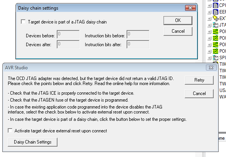The width and height of the screenshot is (226, 157).
Task: Click the Instruction bits after field
Action: [x=138, y=44]
